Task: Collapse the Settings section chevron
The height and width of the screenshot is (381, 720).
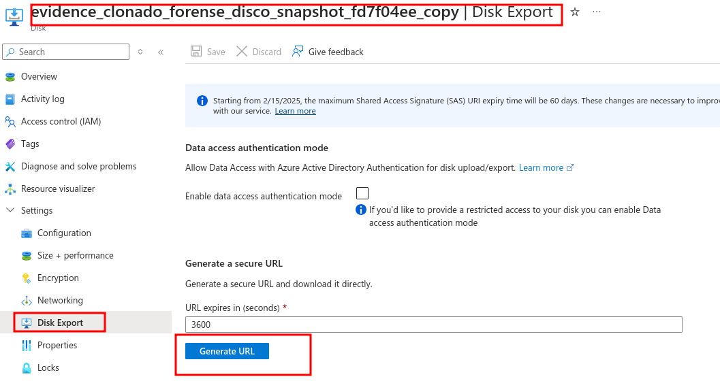Action: point(10,210)
